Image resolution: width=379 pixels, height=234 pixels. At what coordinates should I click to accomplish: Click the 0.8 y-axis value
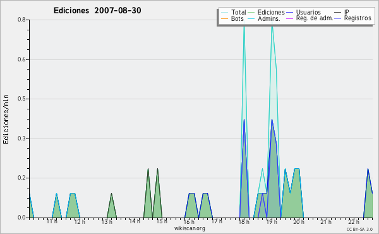coord(21,20)
